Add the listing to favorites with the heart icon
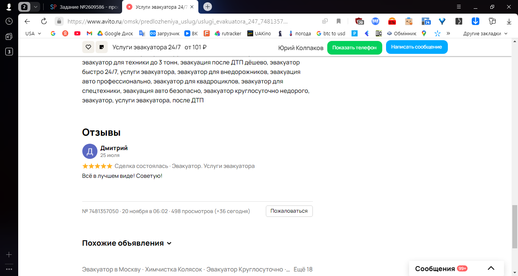 (x=88, y=47)
